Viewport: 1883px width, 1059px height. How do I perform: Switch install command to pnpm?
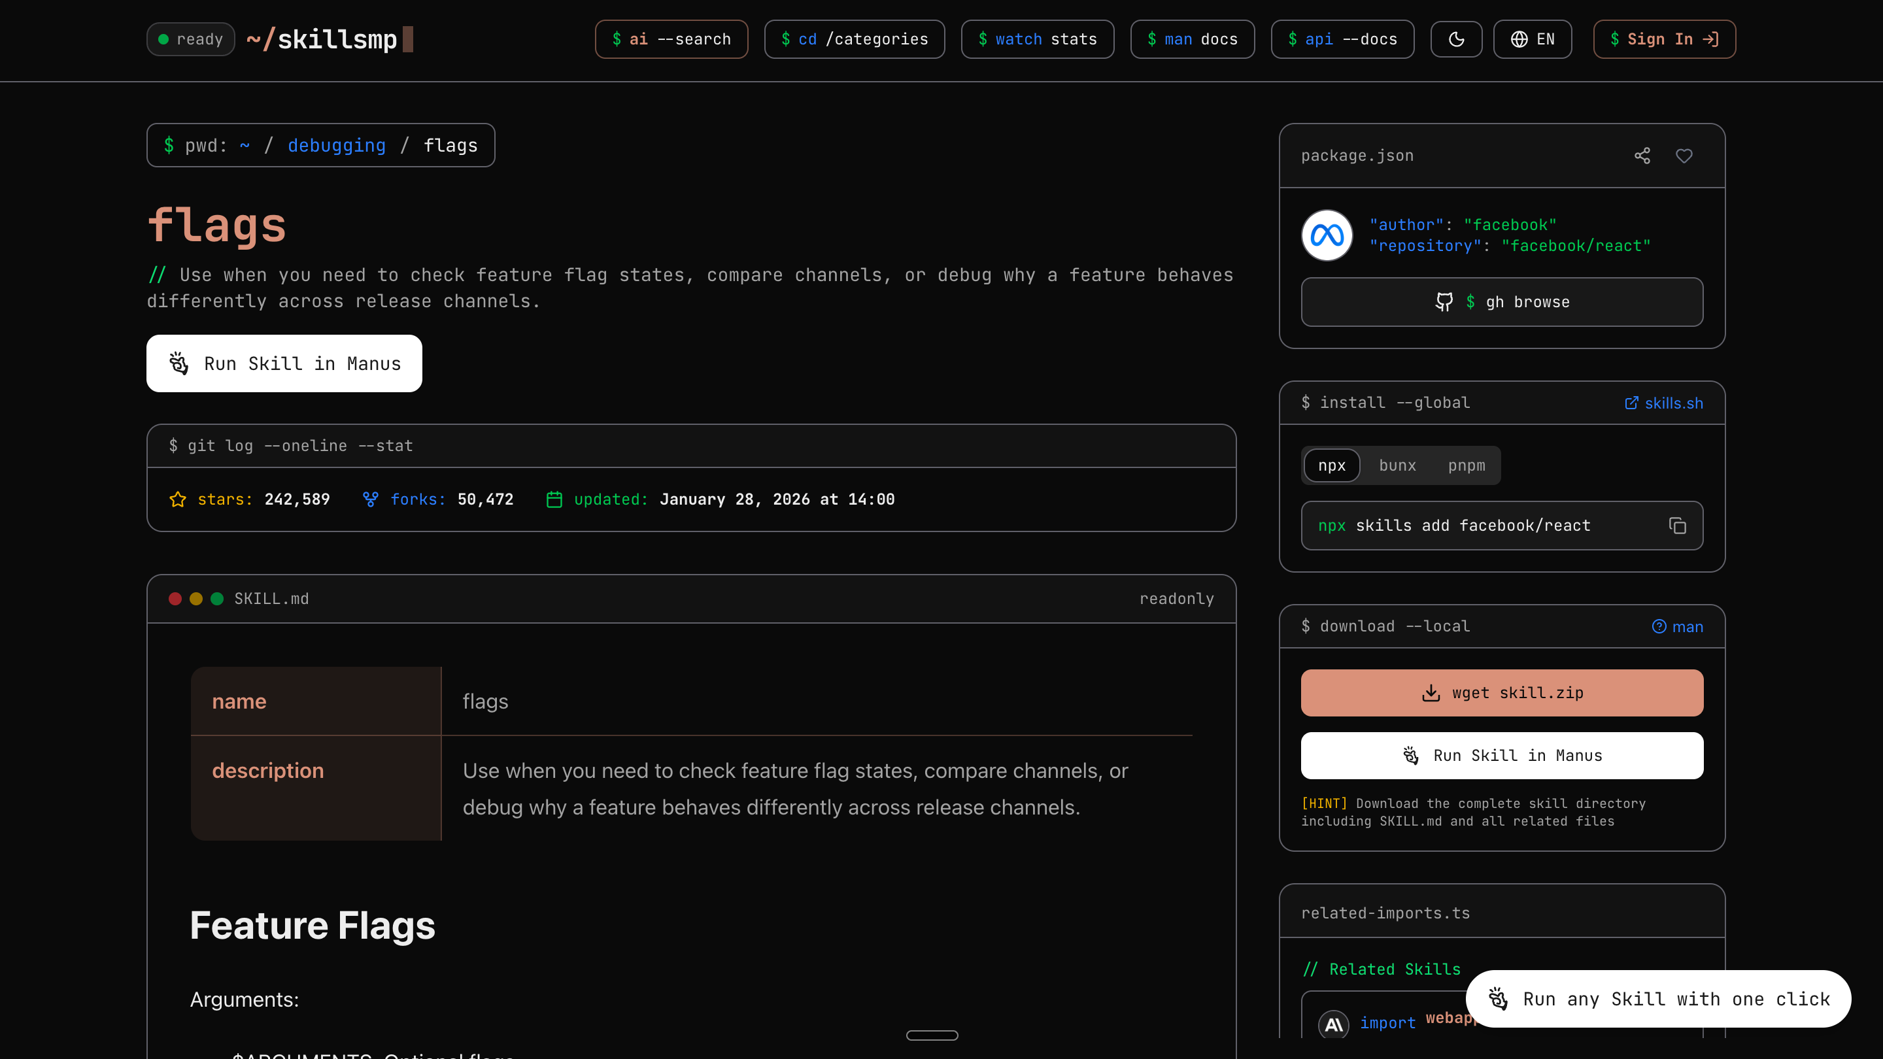coord(1467,465)
